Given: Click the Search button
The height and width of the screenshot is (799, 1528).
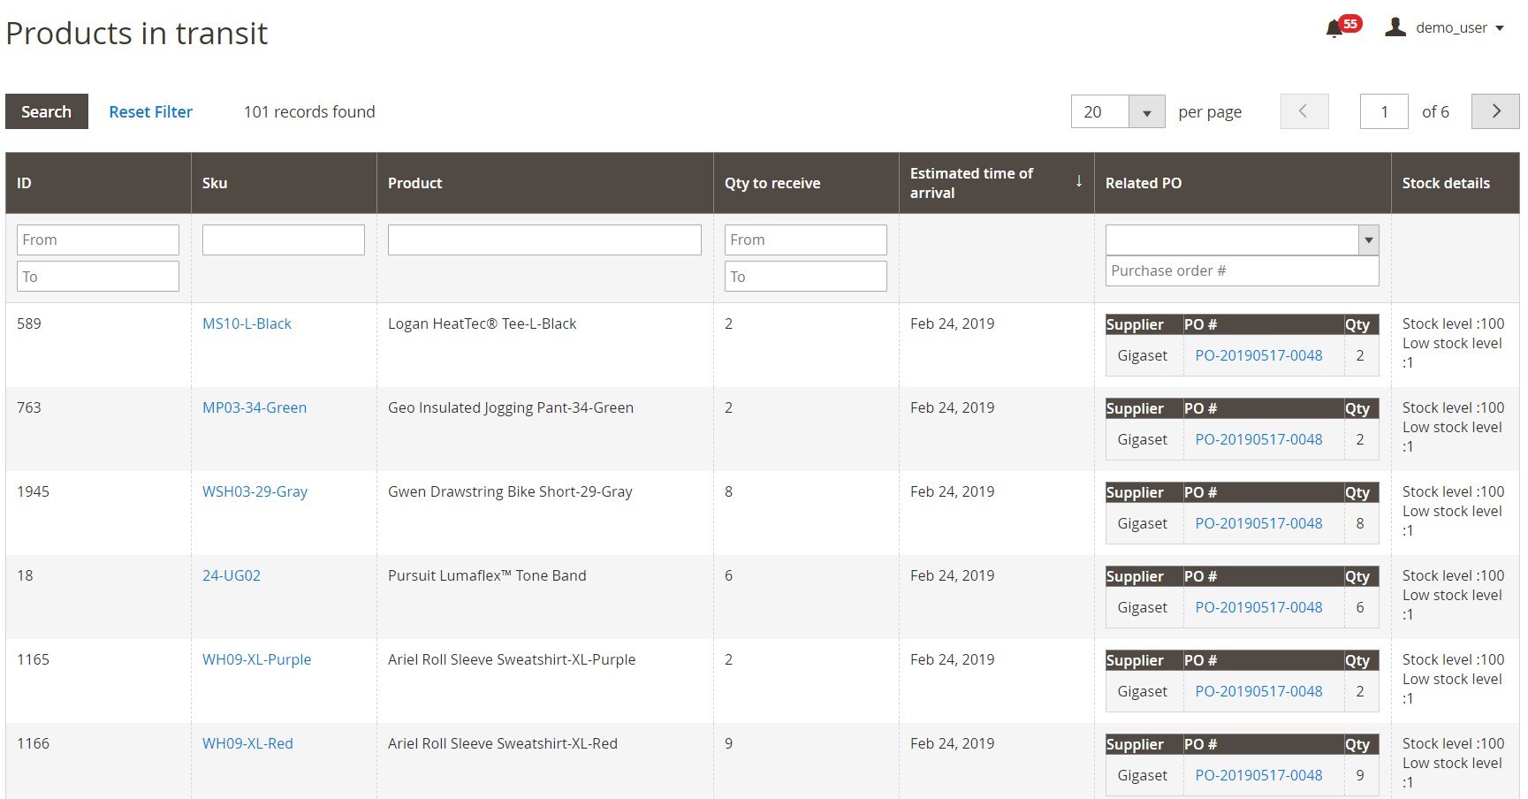Looking at the screenshot, I should (47, 111).
